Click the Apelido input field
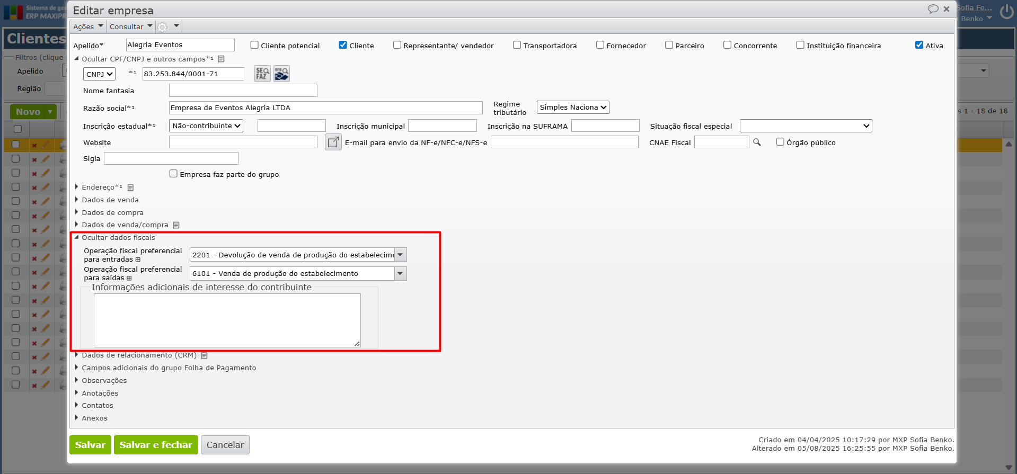This screenshot has width=1017, height=474. point(180,45)
